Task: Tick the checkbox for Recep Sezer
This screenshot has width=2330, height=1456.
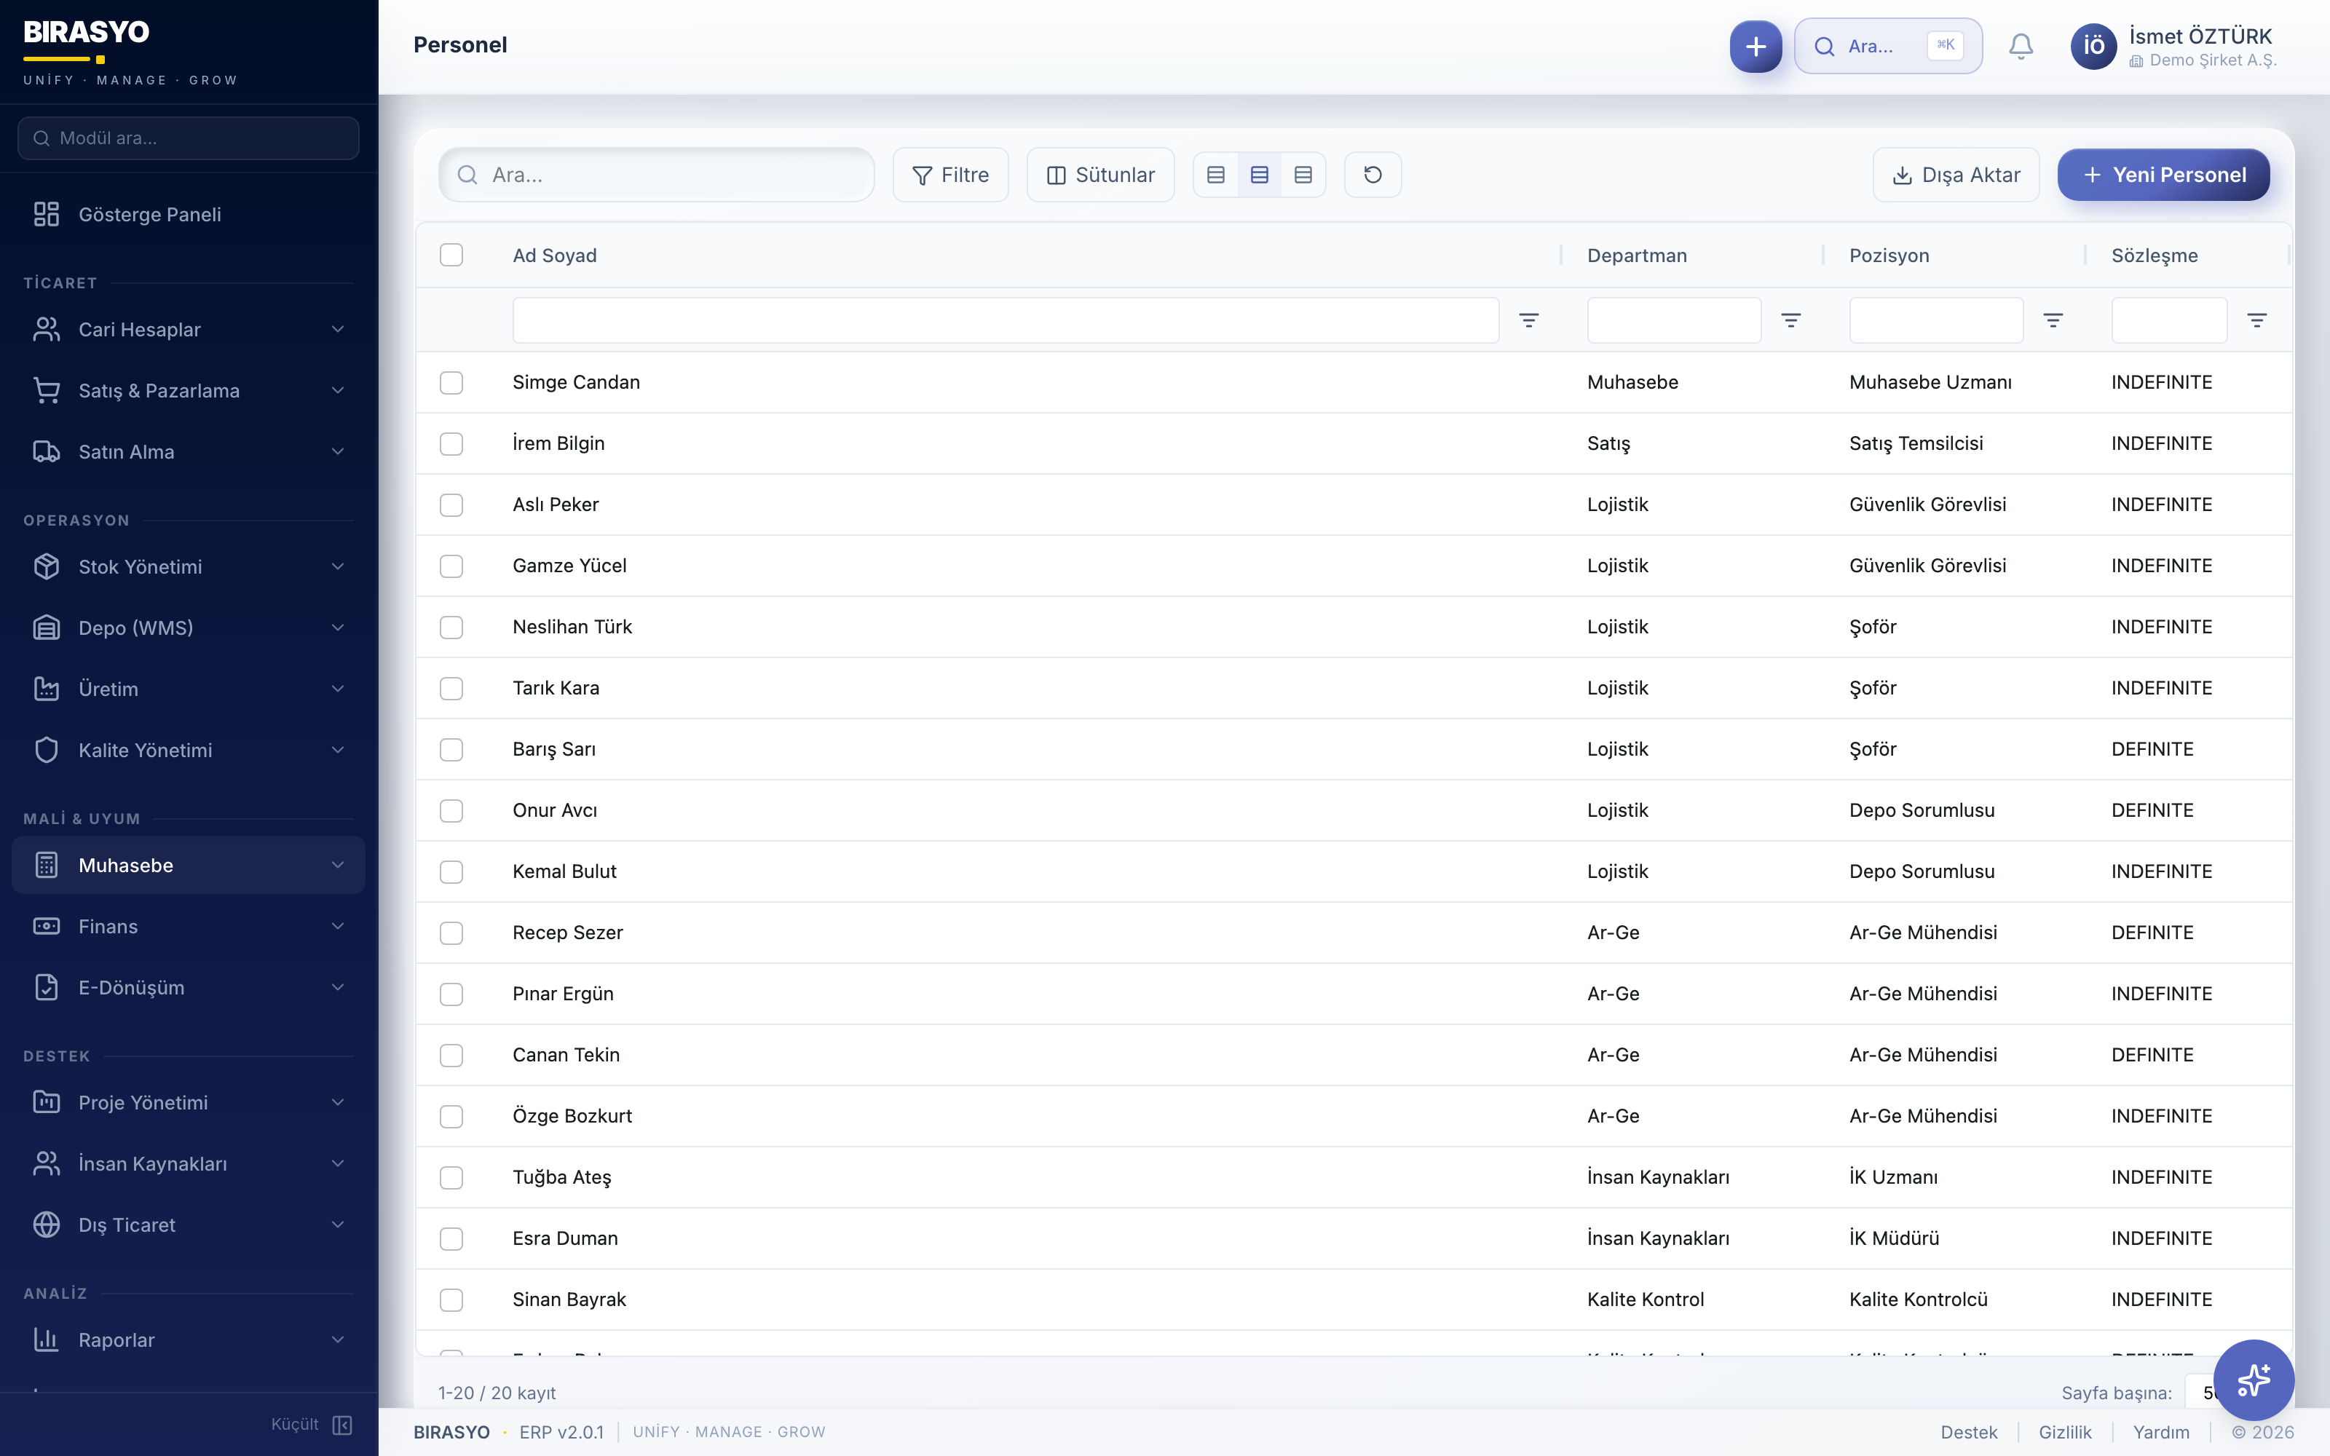Action: [x=451, y=932]
